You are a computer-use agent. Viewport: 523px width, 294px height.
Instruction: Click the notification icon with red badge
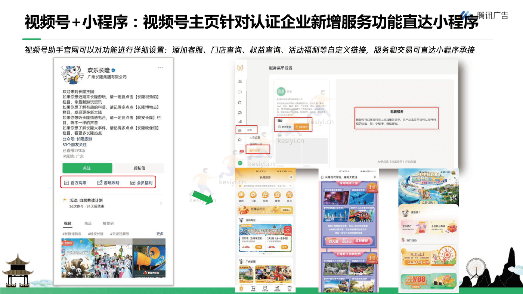(x=240, y=152)
